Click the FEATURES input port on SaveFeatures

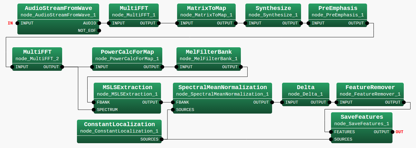[331, 132]
